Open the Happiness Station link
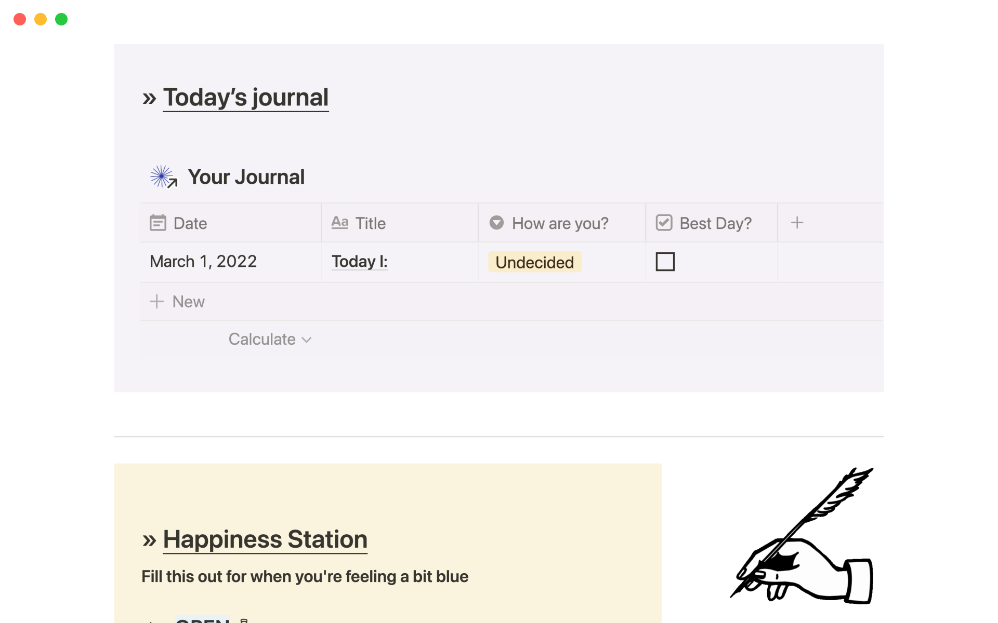This screenshot has height=623, width=998. point(265,539)
